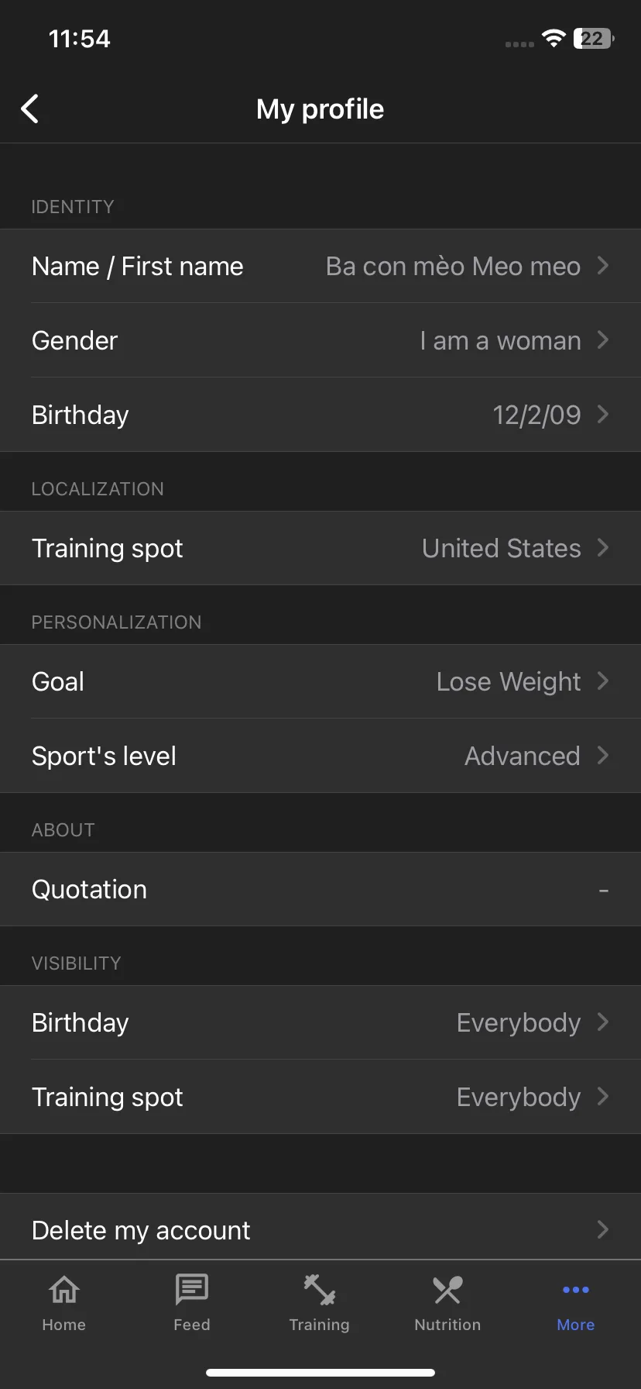Open the Home tab house icon
641x1389 pixels.
tap(64, 1290)
